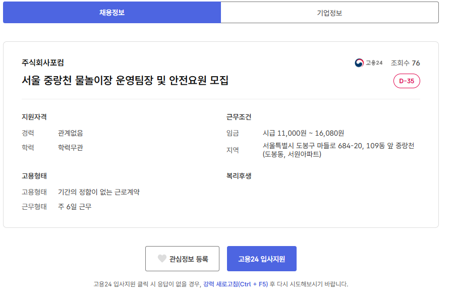Click the 학력무관 education value
The image size is (457, 301).
70,148
